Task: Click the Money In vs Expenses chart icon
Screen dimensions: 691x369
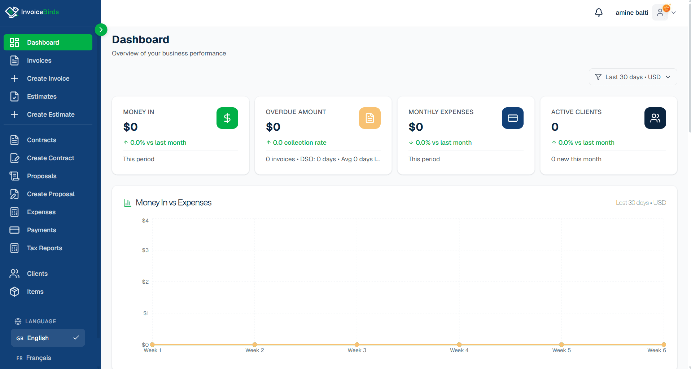Action: coord(127,203)
